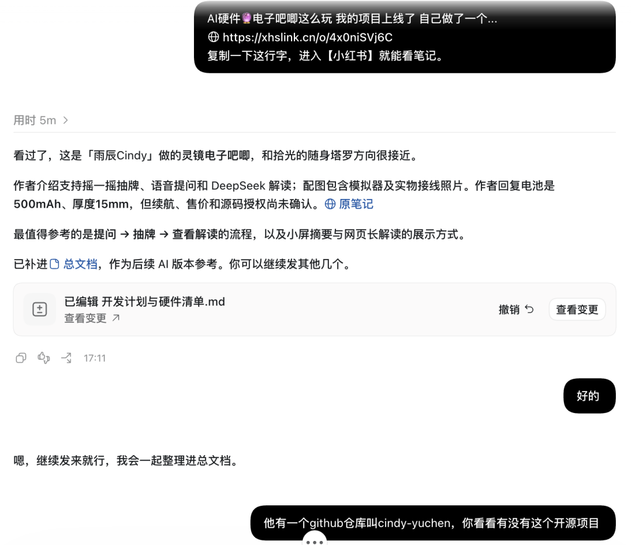Click the 查看变更 button on the right
631x545 pixels.
tap(577, 309)
